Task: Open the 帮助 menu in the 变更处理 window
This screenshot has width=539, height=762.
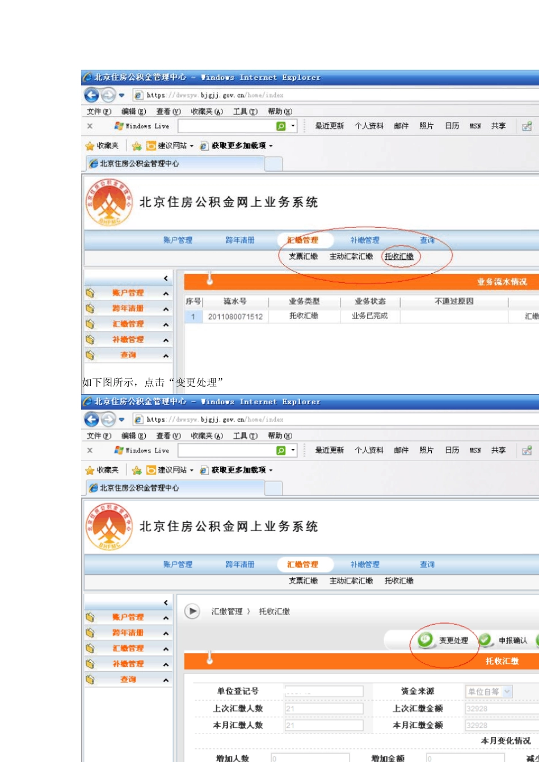Action: tap(280, 436)
